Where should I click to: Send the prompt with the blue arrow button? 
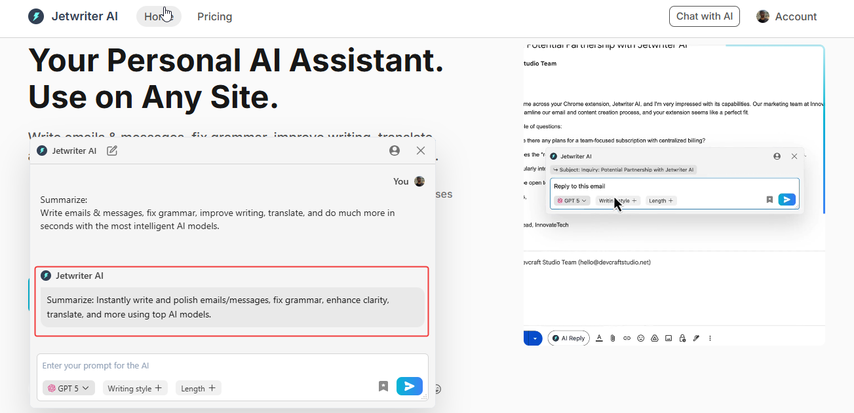[x=410, y=386]
